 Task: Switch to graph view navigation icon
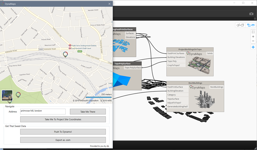click(251, 25)
